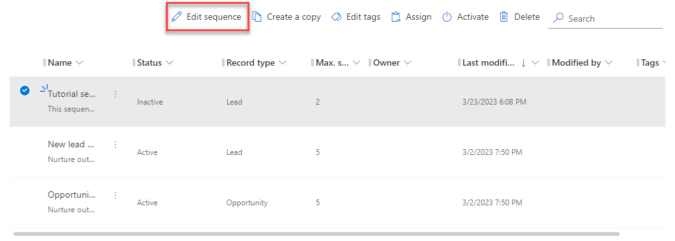Click Max steps 5 in New lead row
The width and height of the screenshot is (675, 241).
(318, 152)
